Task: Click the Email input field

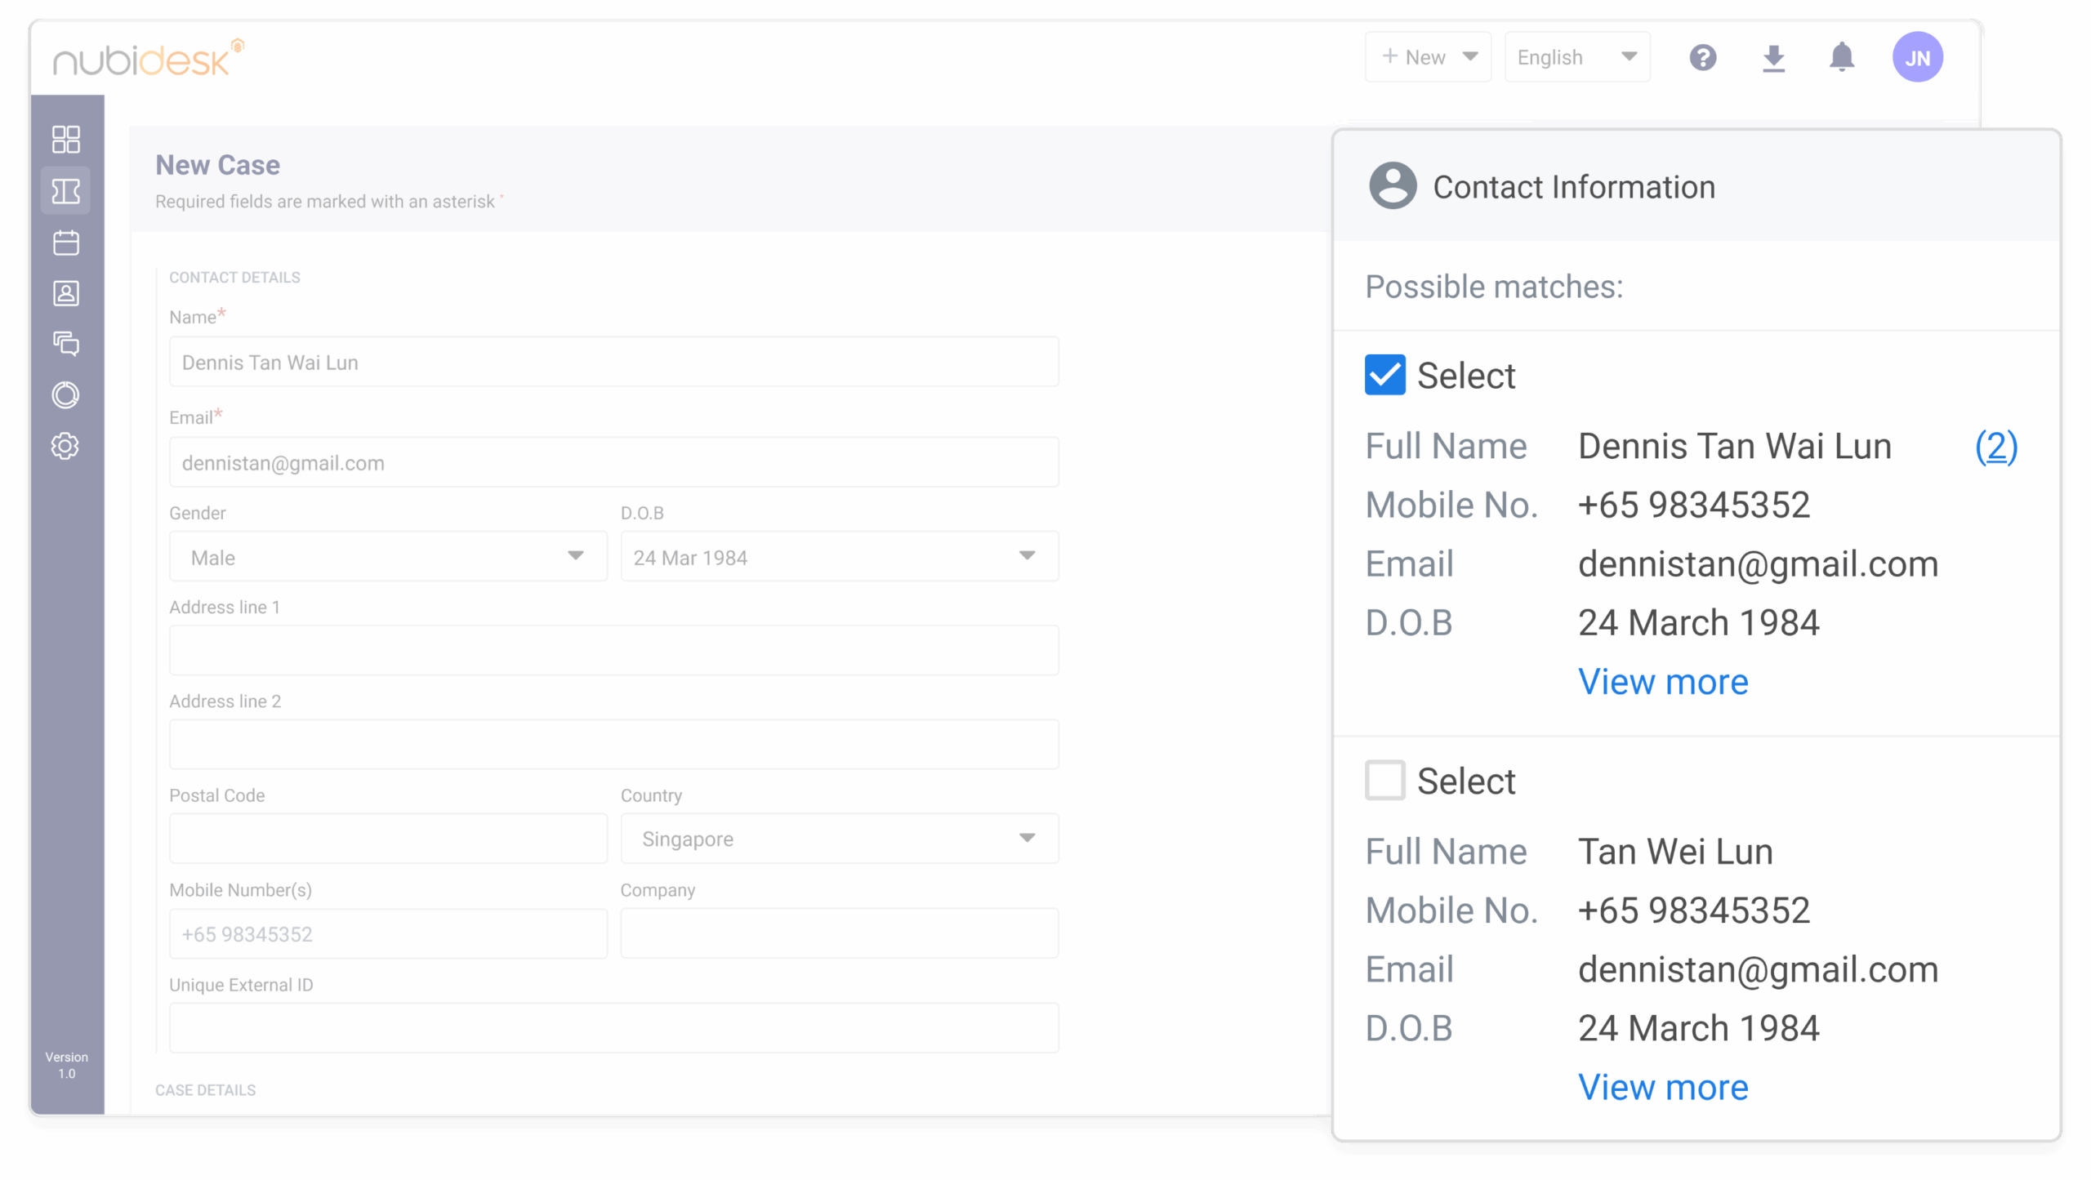Action: (614, 462)
